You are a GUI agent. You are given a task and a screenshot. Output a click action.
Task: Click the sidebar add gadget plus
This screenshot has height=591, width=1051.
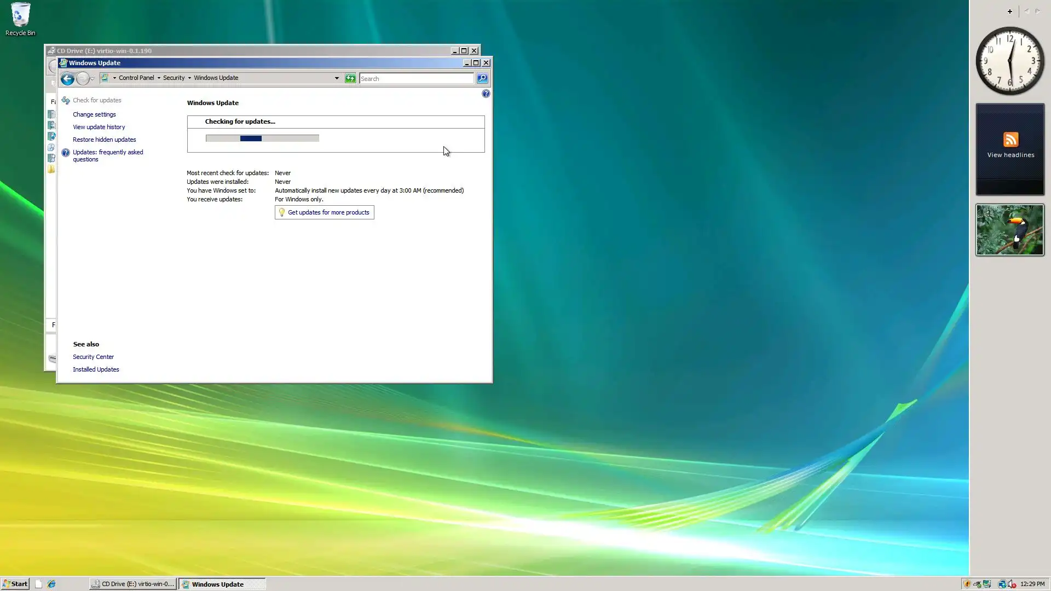1010,11
